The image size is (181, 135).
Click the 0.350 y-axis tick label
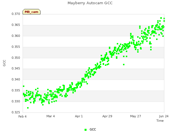point(16,58)
